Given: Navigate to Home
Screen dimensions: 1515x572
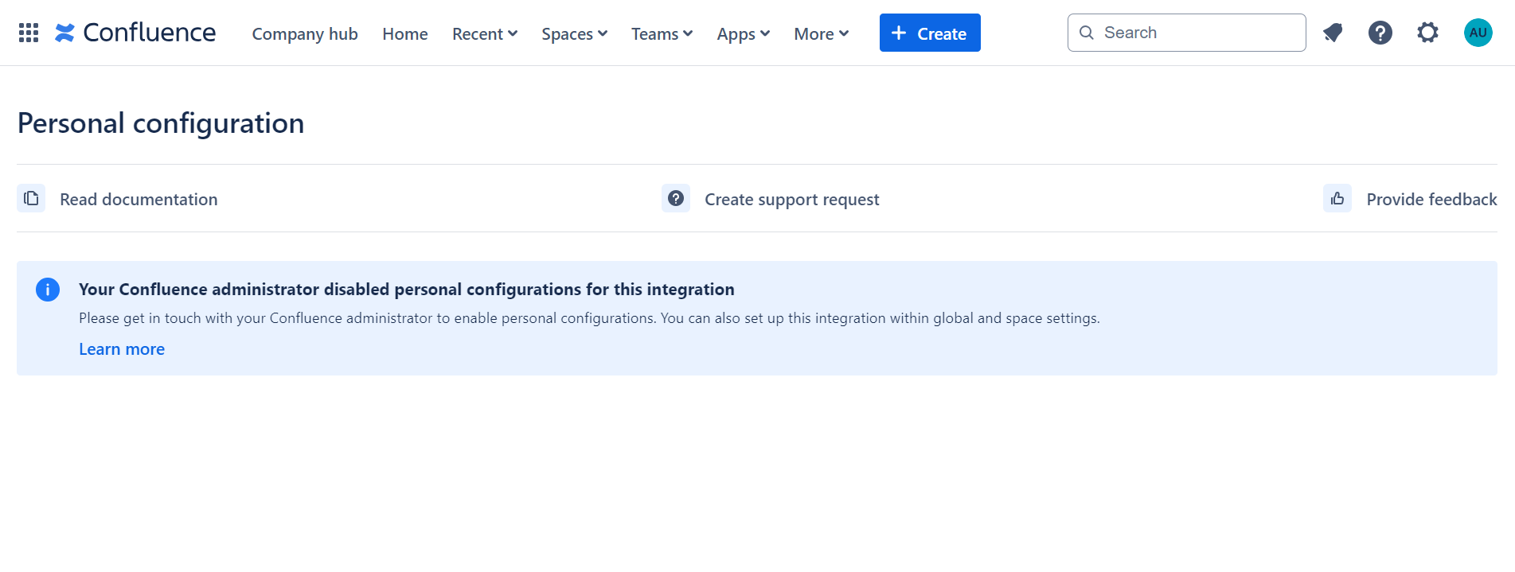Looking at the screenshot, I should 404,33.
